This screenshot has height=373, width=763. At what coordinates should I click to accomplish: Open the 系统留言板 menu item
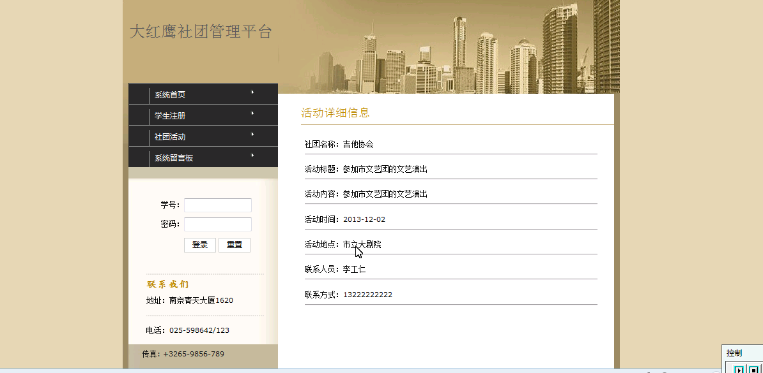pos(203,157)
